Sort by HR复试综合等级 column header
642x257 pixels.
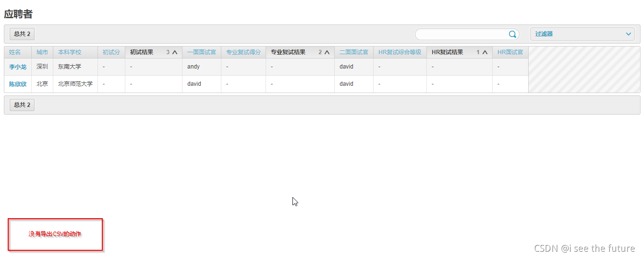tap(400, 52)
